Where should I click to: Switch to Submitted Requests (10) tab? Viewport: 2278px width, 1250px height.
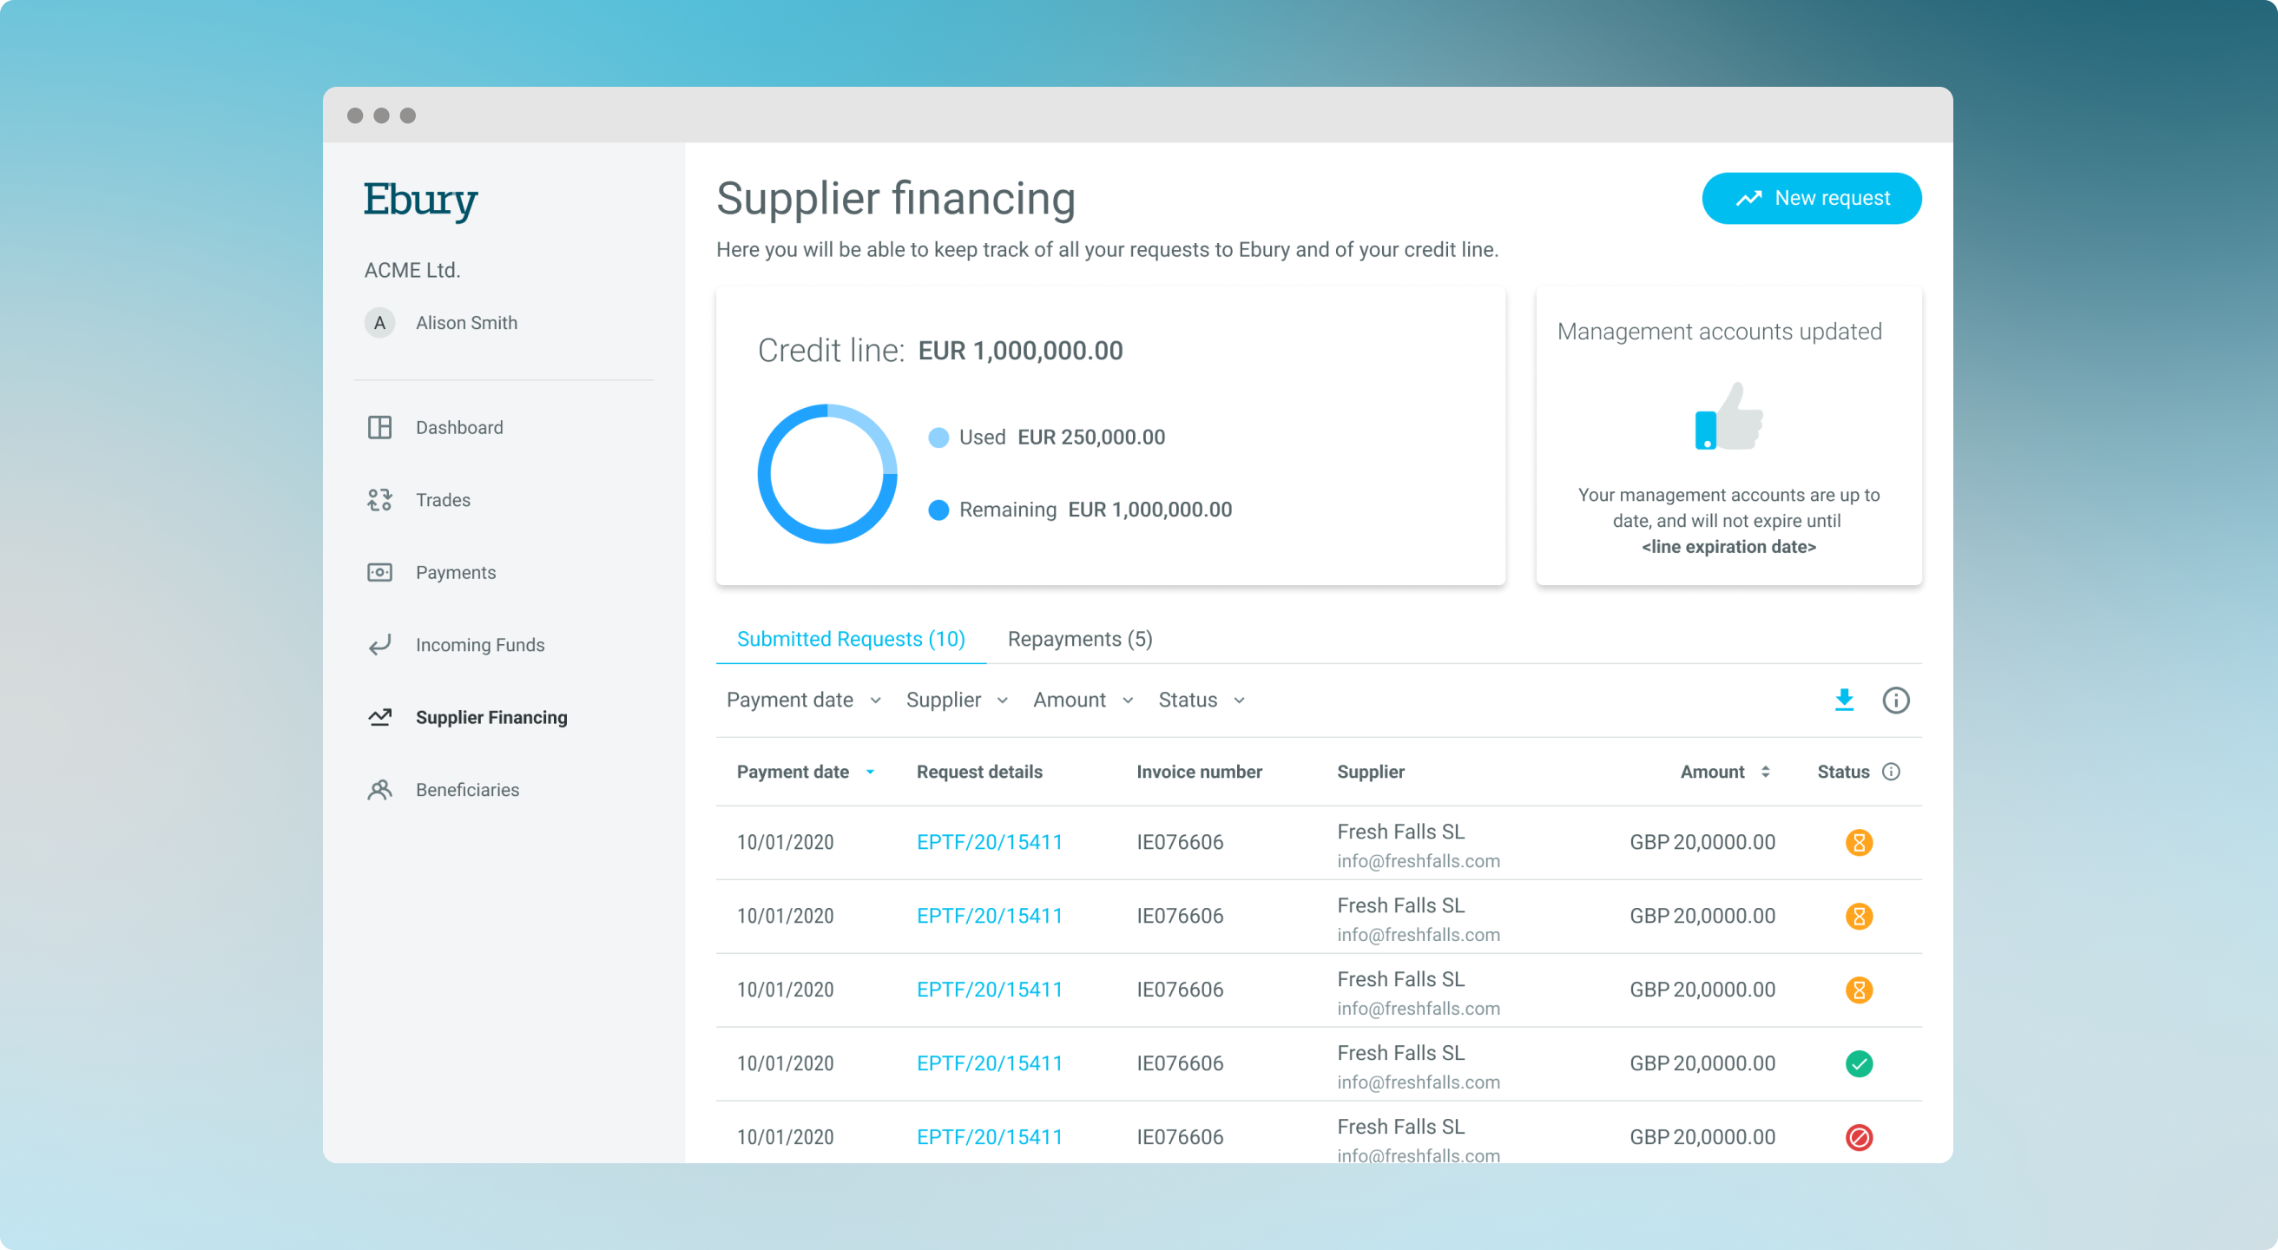tap(851, 639)
